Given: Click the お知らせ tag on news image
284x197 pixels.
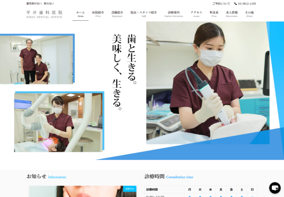Looking at the screenshot, I should coord(129,189).
